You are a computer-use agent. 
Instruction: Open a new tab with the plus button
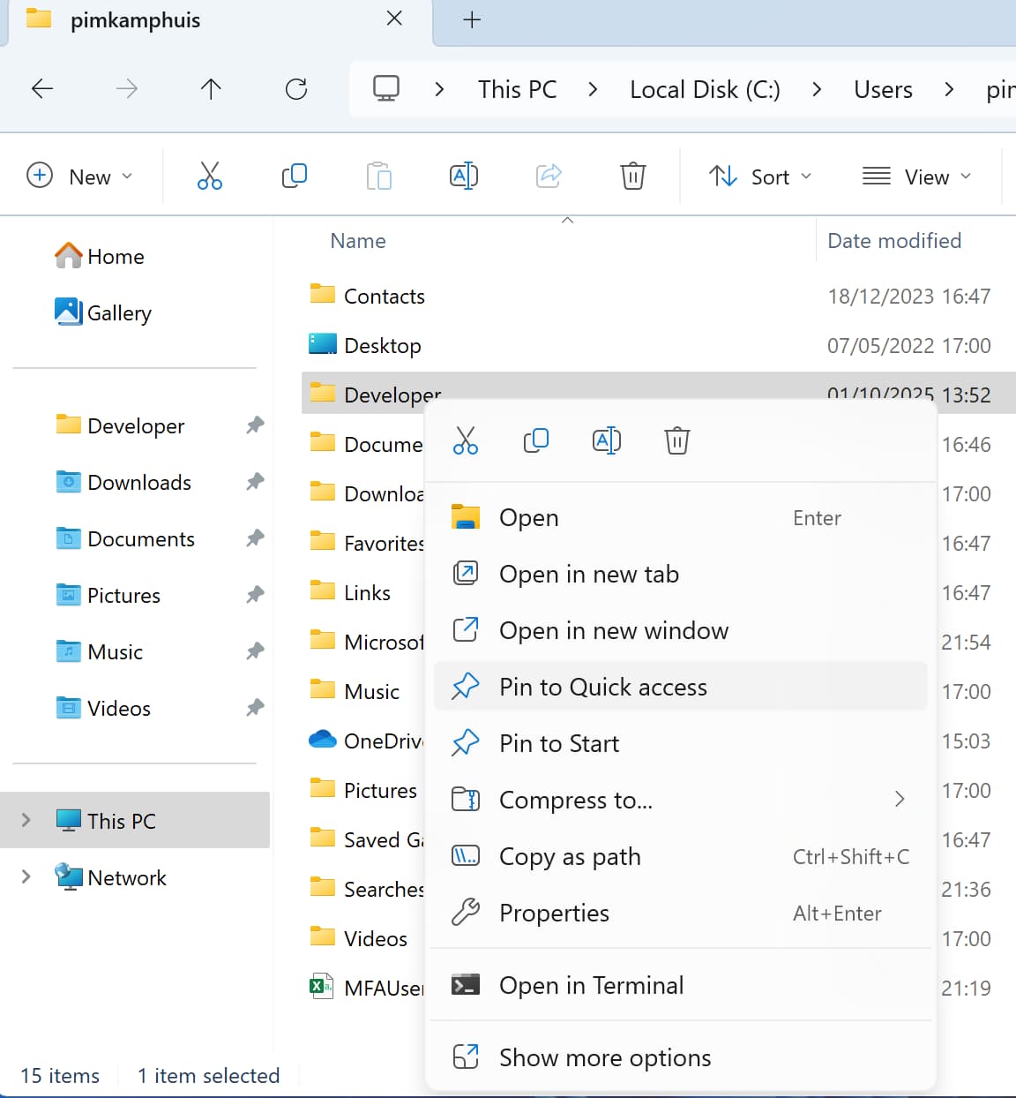click(x=472, y=19)
